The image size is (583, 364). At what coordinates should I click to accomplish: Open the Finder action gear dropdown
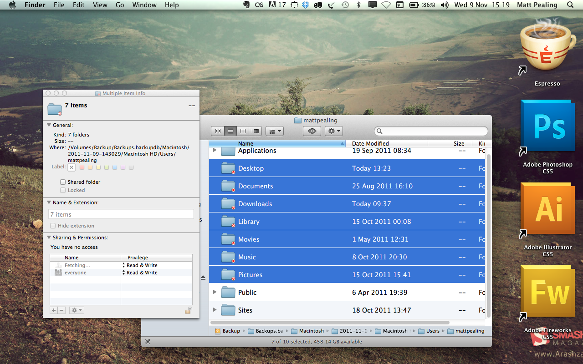333,131
